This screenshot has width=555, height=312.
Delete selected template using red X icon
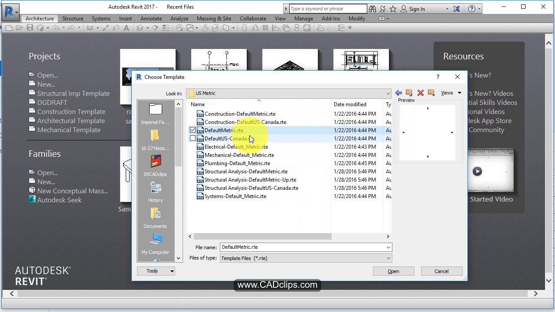[420, 93]
